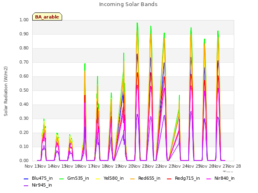Click the Incoming Solar Bands chart title
258x193 pixels.
[x=128, y=4]
